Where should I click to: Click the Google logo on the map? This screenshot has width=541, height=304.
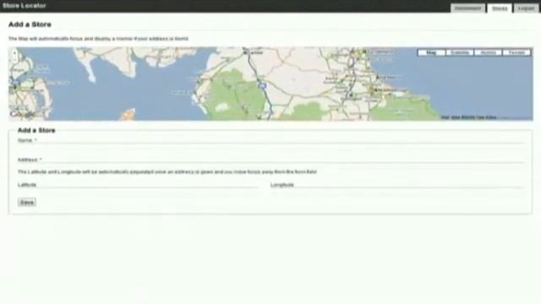22,114
